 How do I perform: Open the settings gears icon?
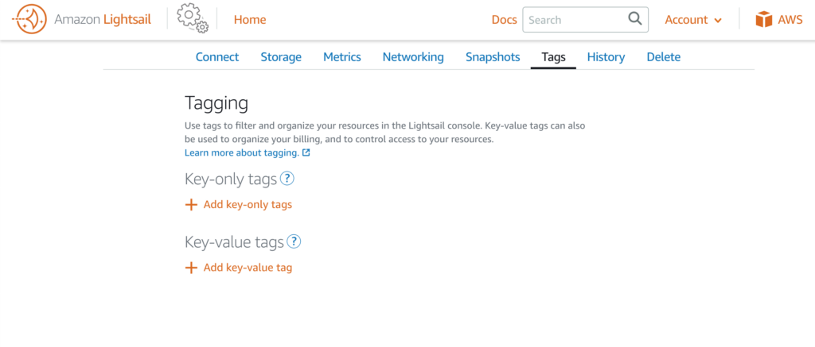[193, 19]
